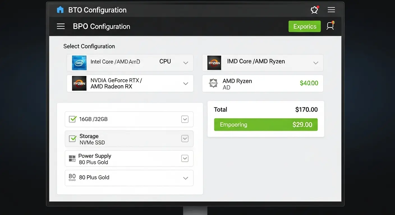
Task: Expand the NVIDIA GeForce RTX dropdown
Action: (185, 83)
